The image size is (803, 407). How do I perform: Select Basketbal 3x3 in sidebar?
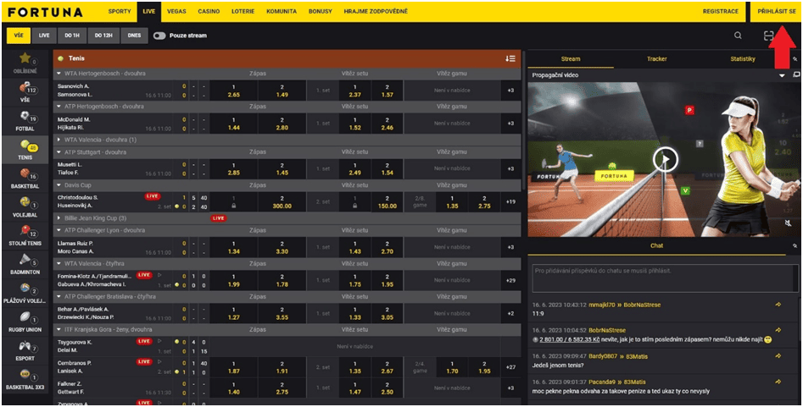click(25, 379)
